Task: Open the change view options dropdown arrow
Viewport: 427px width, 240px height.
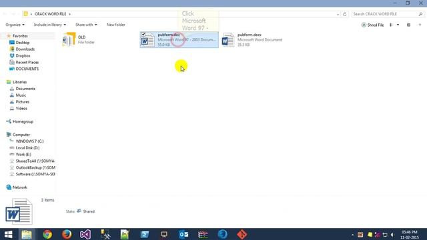Action: tap(398, 25)
